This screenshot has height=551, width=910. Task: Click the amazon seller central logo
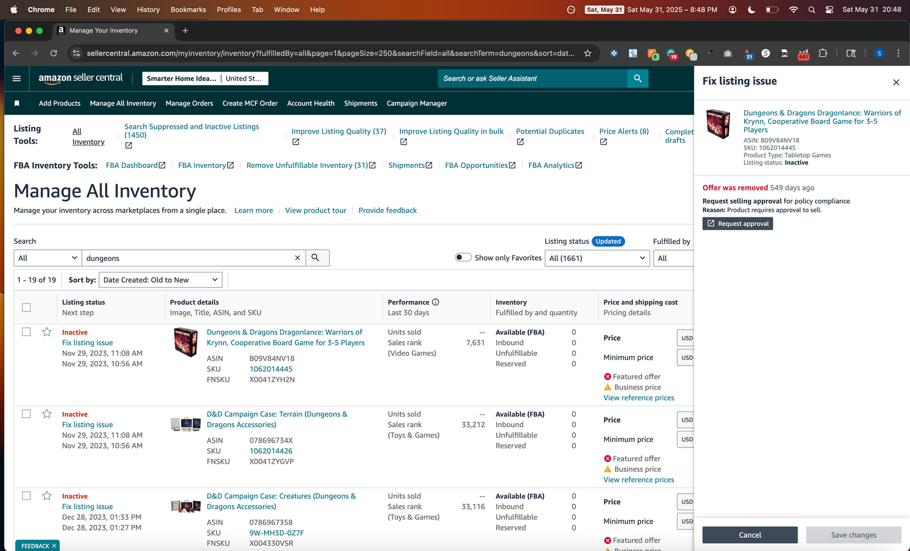click(81, 79)
